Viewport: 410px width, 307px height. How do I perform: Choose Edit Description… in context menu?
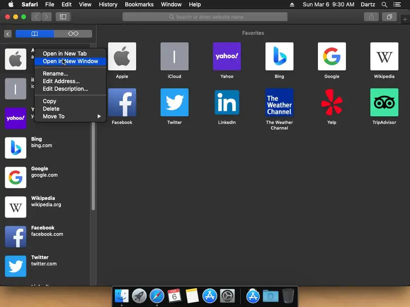tap(70, 89)
